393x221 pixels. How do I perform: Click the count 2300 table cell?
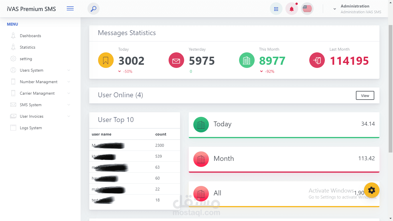pyautogui.click(x=160, y=145)
